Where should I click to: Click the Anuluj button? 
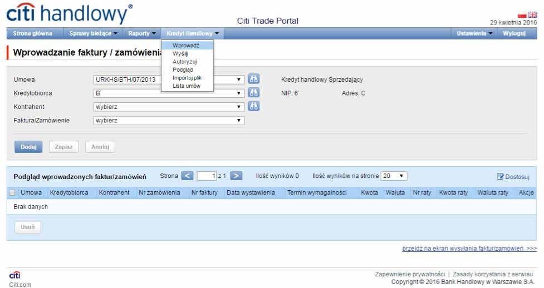tap(100, 147)
